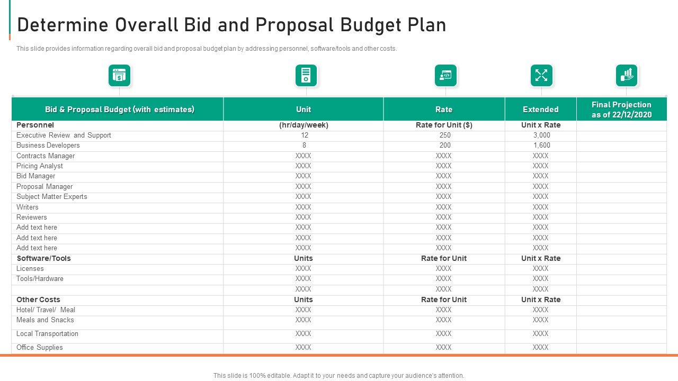
Task: Select the footer 100% editable note
Action: pos(339,376)
